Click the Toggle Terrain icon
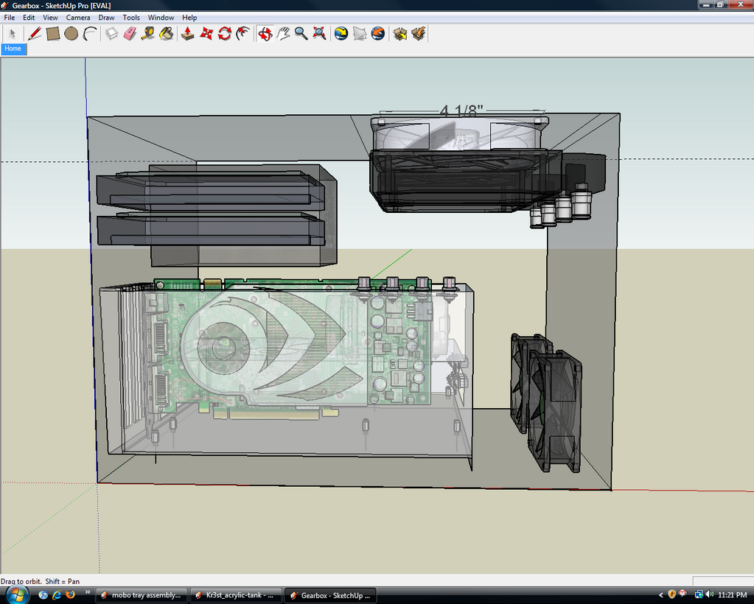Screen dimensions: 754x604 coord(360,34)
